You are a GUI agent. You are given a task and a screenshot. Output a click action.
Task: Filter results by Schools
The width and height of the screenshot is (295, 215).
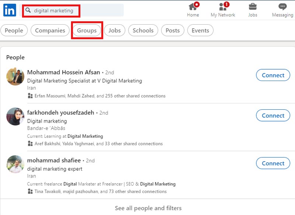[143, 31]
